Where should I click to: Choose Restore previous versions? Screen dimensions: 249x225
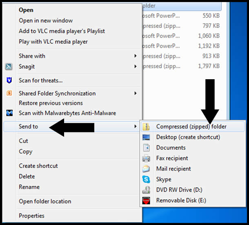click(51, 103)
